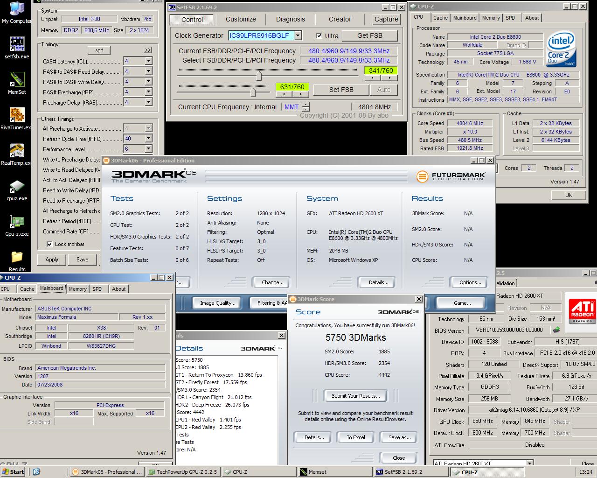Screen dimensions: 597x478
Task: Switch to SetFSB 2.1.69.2 taskbar item
Action: [410, 472]
